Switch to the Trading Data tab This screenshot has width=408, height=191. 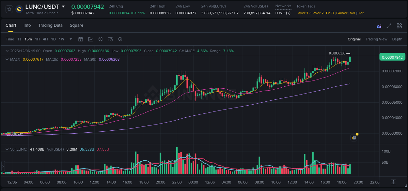pos(50,25)
